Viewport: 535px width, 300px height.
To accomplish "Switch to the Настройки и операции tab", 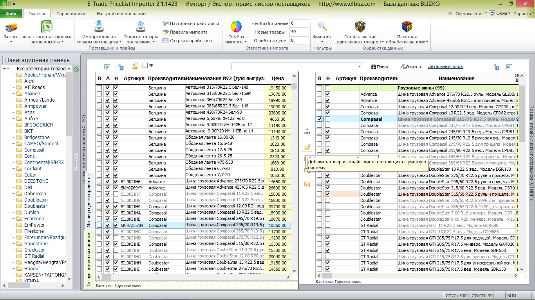I will pyautogui.click(x=121, y=14).
